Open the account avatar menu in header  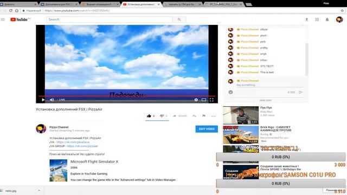(x=339, y=19)
